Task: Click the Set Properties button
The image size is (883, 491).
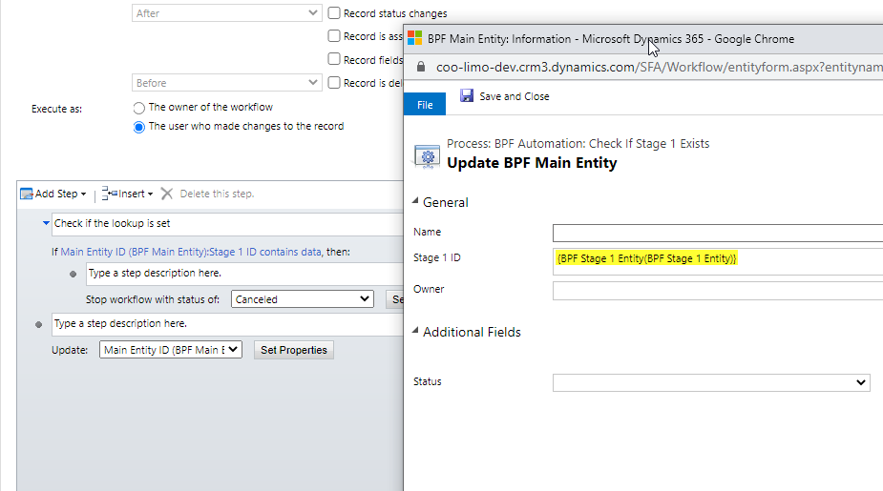Action: pyautogui.click(x=293, y=350)
